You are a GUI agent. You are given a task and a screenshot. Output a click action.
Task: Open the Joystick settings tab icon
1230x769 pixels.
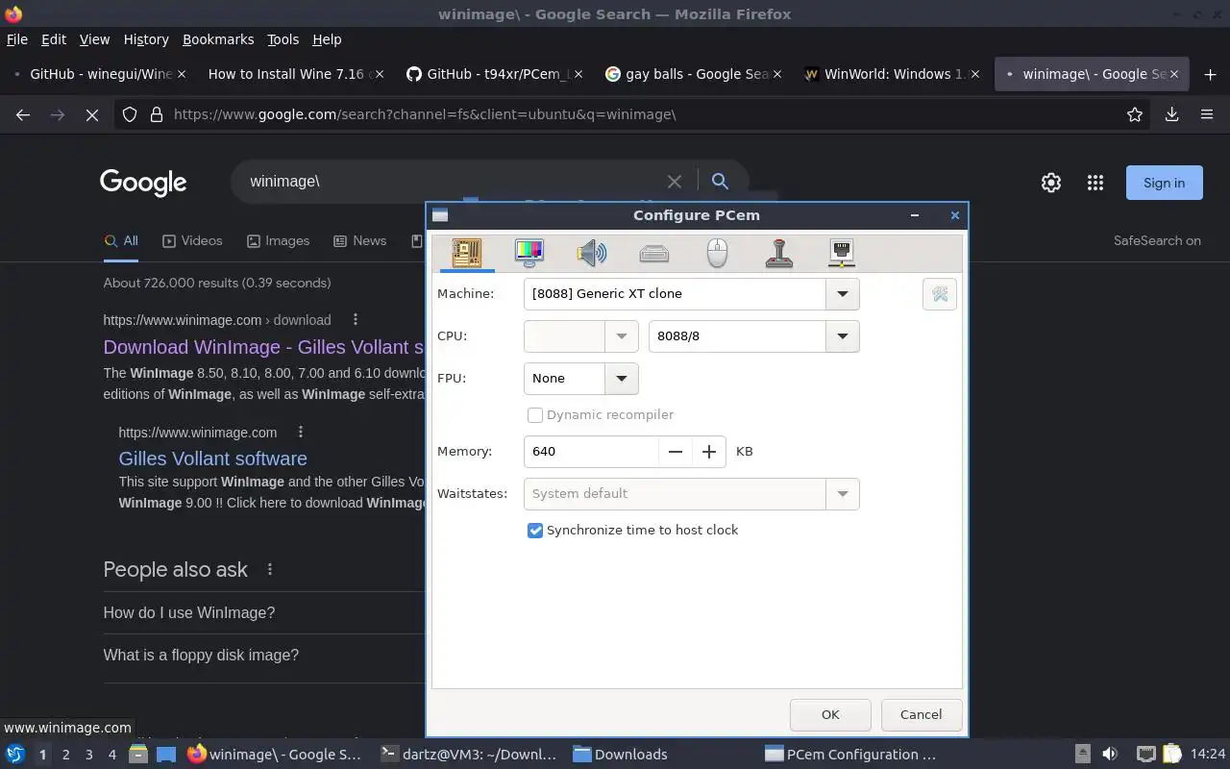click(x=779, y=253)
